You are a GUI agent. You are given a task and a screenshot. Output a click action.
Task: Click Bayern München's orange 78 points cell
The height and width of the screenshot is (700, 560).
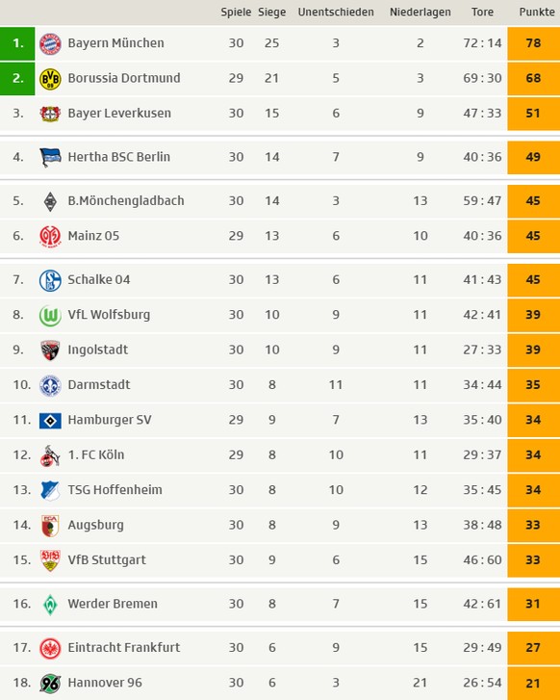coord(534,43)
